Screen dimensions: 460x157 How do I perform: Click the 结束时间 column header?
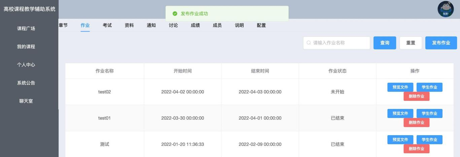click(260, 71)
